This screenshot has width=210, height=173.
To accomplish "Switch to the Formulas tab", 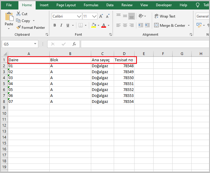I will pyautogui.click(x=91, y=5).
